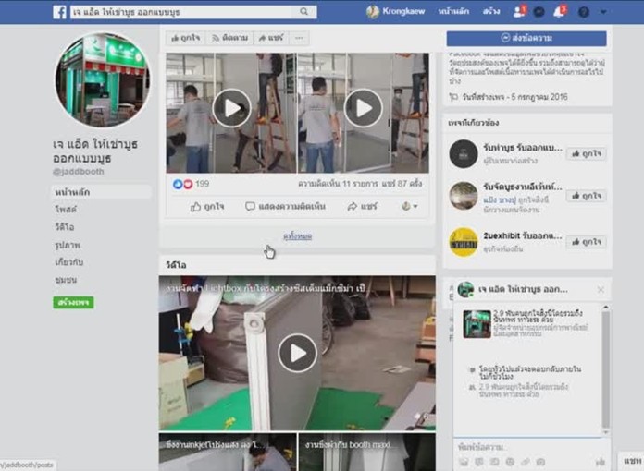Toggle Like on the page header
Image resolution: width=644 pixels, height=471 pixels.
pos(186,38)
